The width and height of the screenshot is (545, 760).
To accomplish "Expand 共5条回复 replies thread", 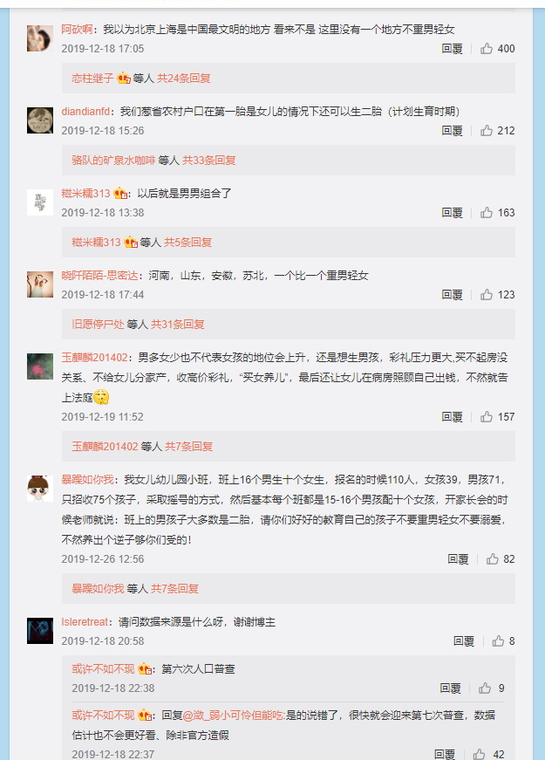I will 187,242.
